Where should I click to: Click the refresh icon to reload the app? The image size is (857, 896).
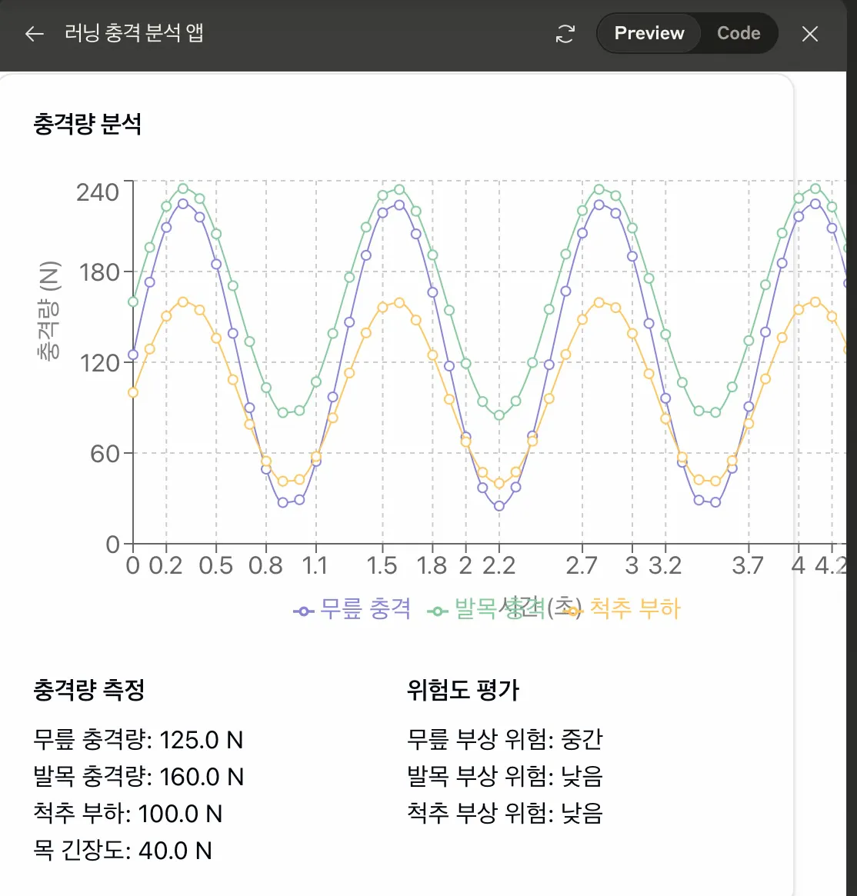(x=565, y=34)
